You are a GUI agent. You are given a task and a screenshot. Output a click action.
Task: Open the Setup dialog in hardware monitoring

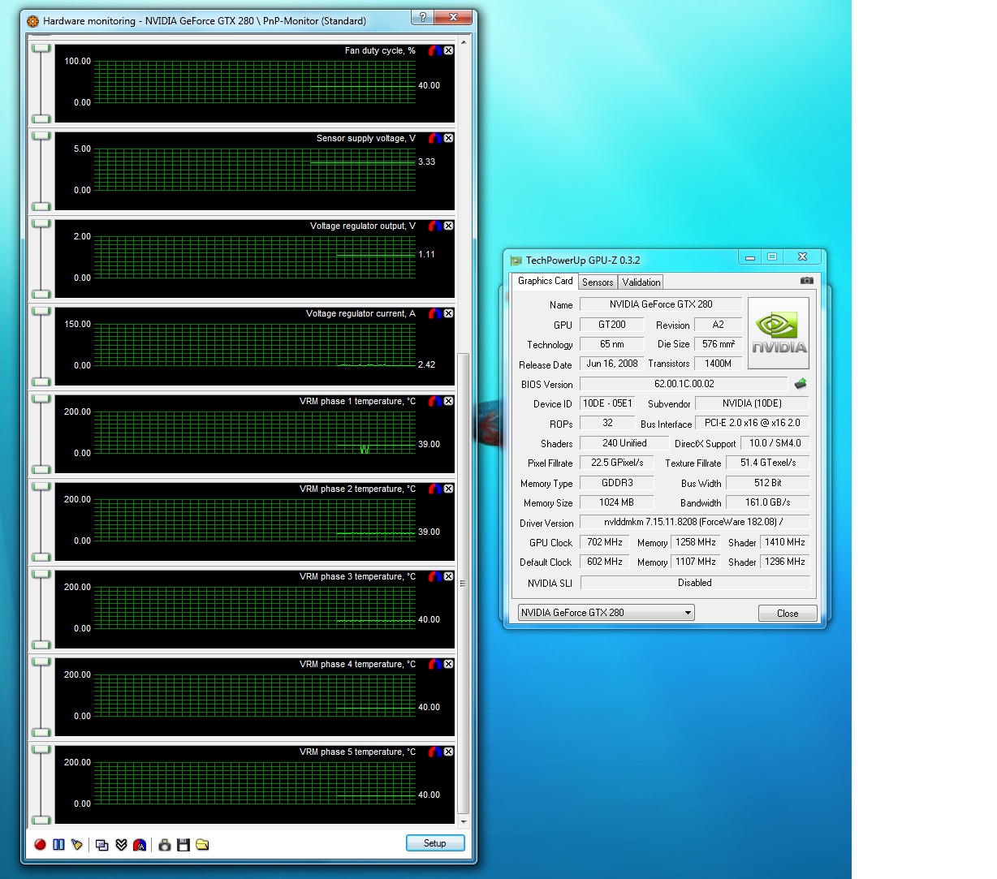(435, 843)
